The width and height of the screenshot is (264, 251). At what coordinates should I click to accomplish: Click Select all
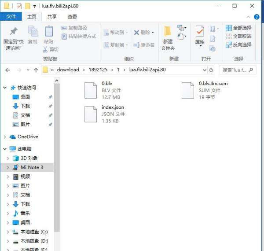[x=238, y=28]
